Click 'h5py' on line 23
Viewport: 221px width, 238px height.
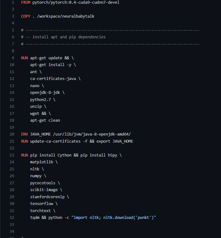click(113, 155)
